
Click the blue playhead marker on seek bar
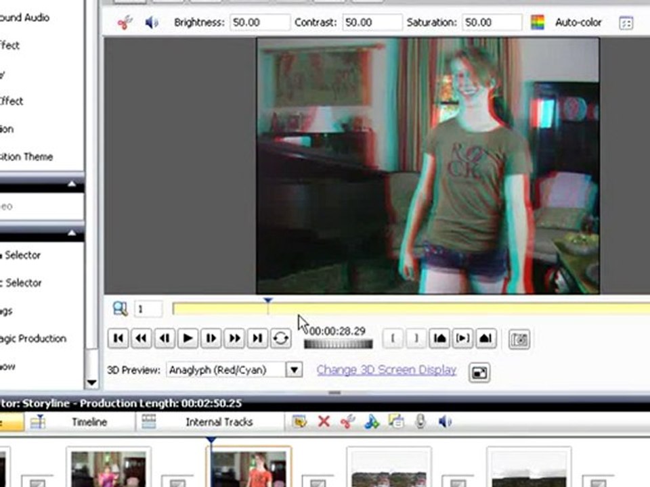coord(268,300)
